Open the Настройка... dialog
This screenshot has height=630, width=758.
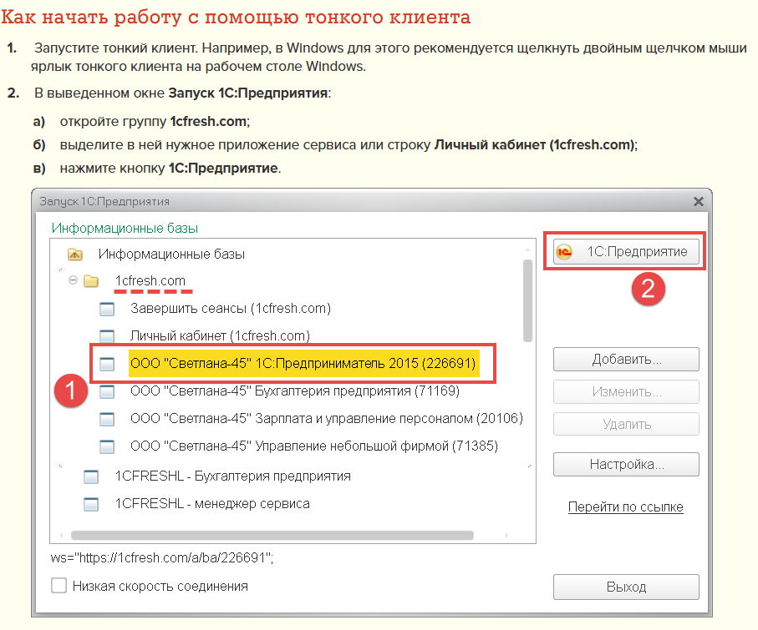626,465
